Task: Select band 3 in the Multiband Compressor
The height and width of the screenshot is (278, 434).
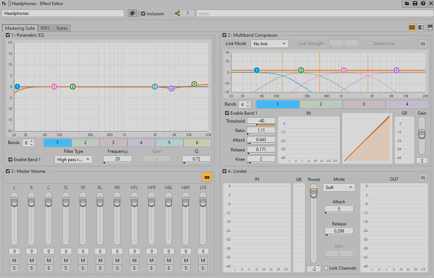Action: pos(364,104)
